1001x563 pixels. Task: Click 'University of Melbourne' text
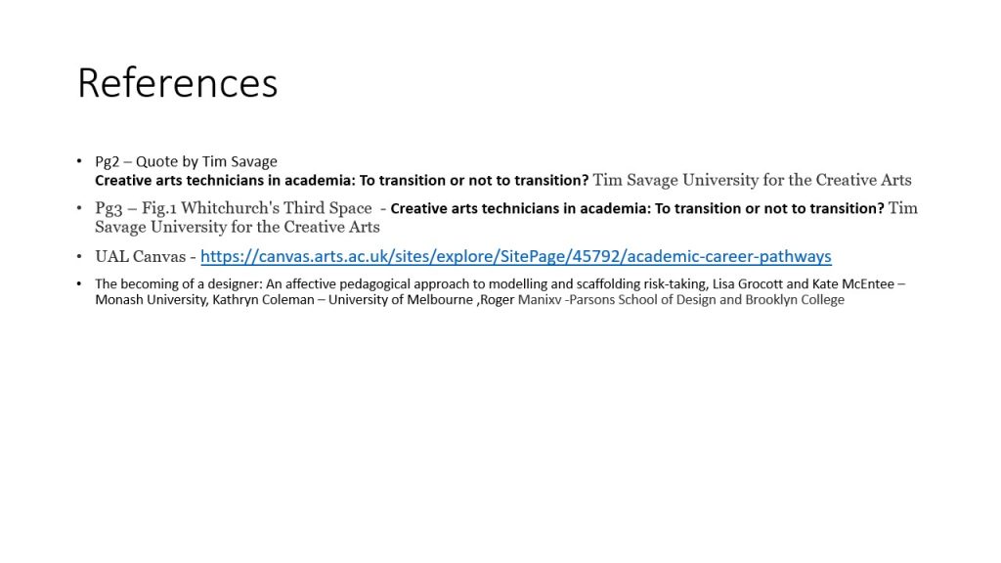pos(400,300)
